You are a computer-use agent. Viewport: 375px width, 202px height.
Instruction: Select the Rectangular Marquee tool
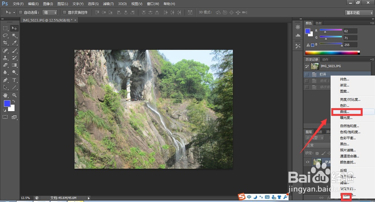(5, 28)
